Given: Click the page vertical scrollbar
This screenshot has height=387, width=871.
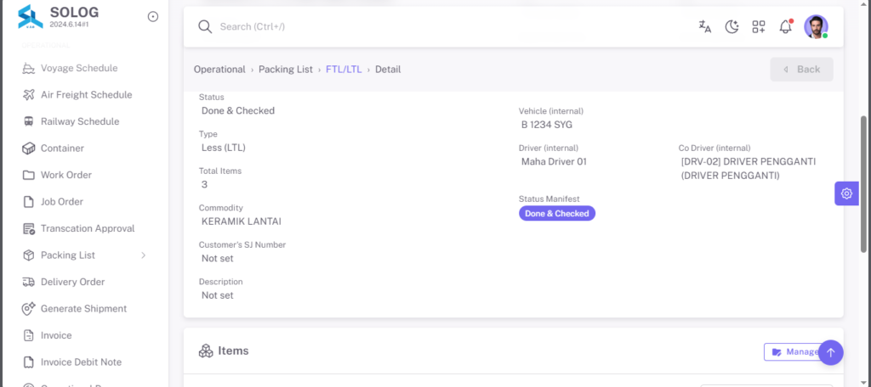Looking at the screenshot, I should click(x=863, y=183).
